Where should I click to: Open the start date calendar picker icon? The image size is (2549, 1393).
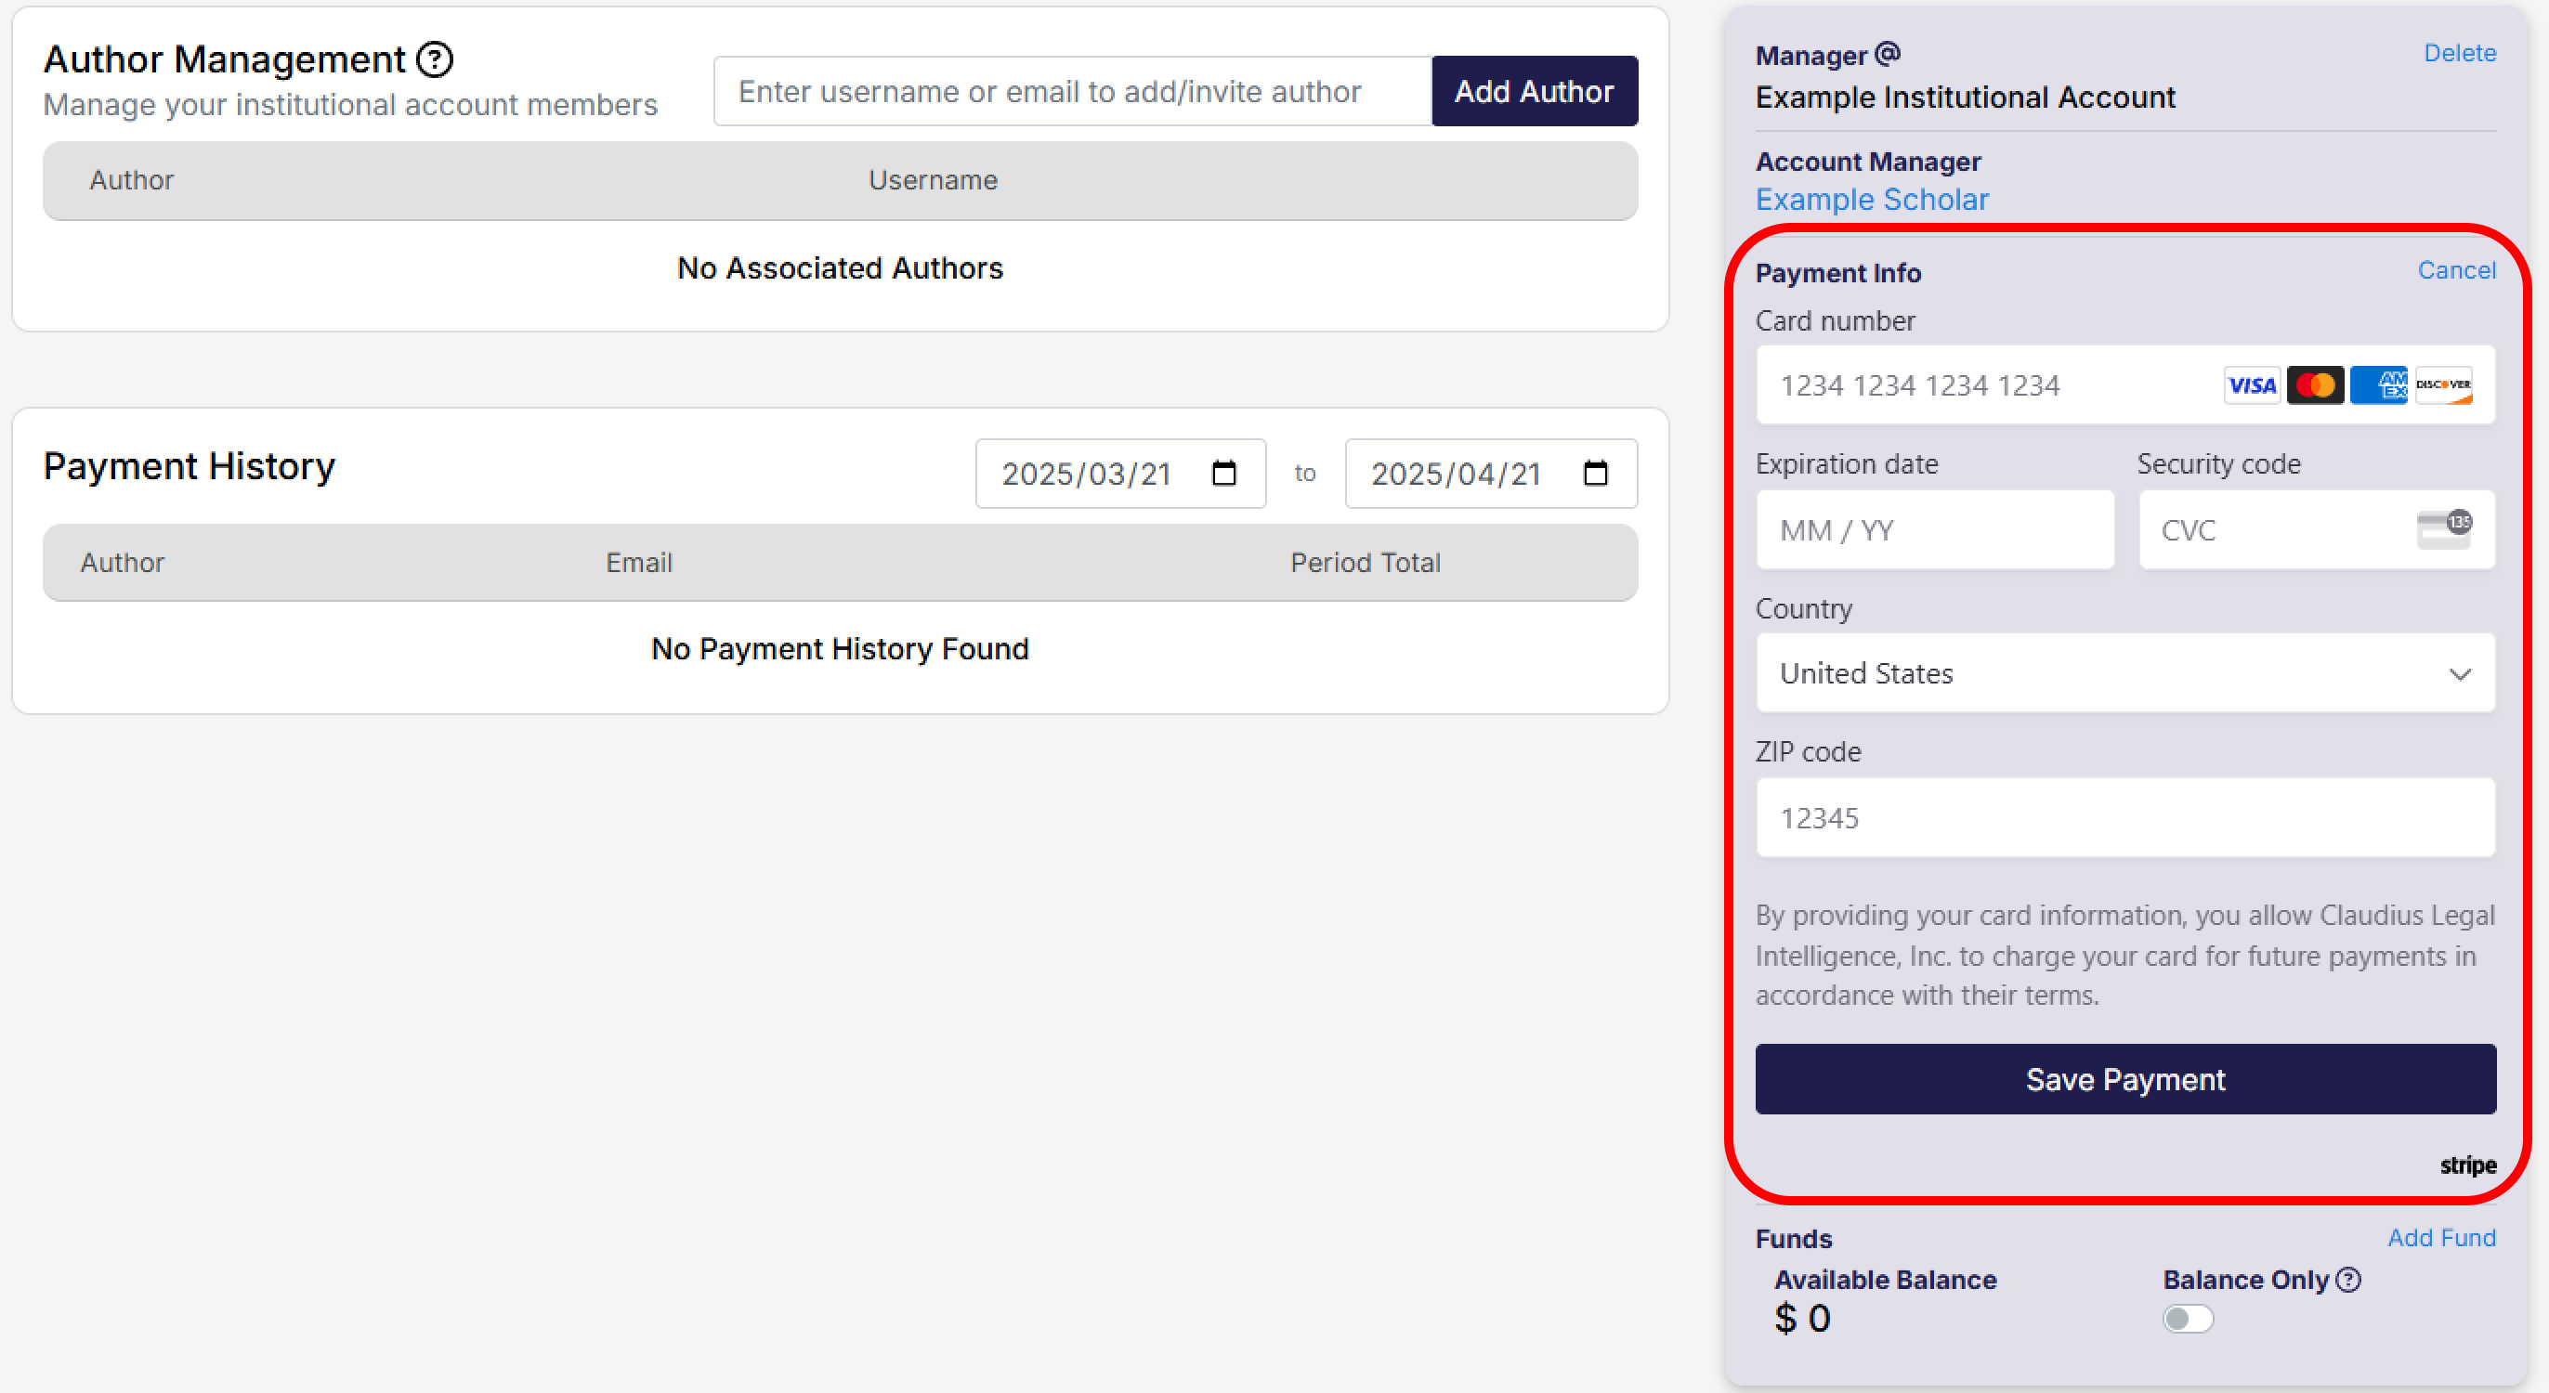coord(1224,473)
